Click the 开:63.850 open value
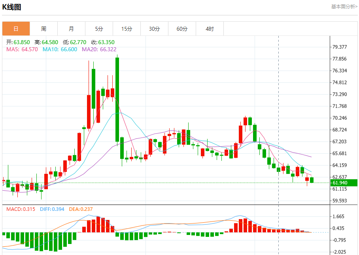 pyautogui.click(x=18, y=42)
